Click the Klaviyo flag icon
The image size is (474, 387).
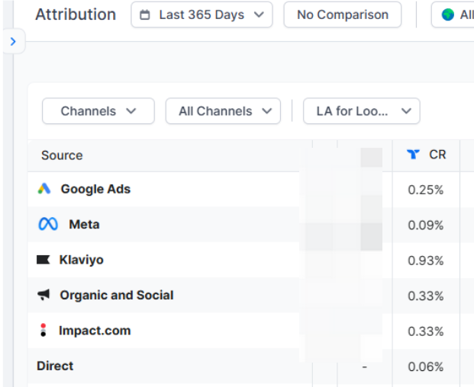tap(44, 260)
